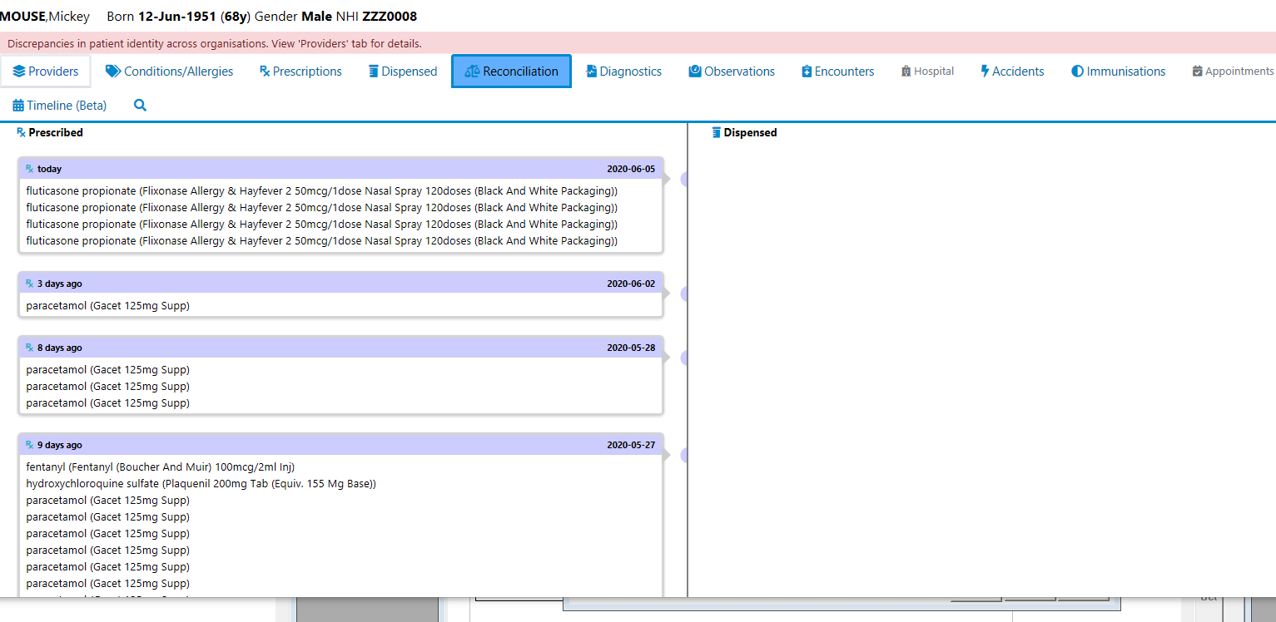Open the Observations tab
Viewport: 1276px width, 622px height.
[732, 72]
